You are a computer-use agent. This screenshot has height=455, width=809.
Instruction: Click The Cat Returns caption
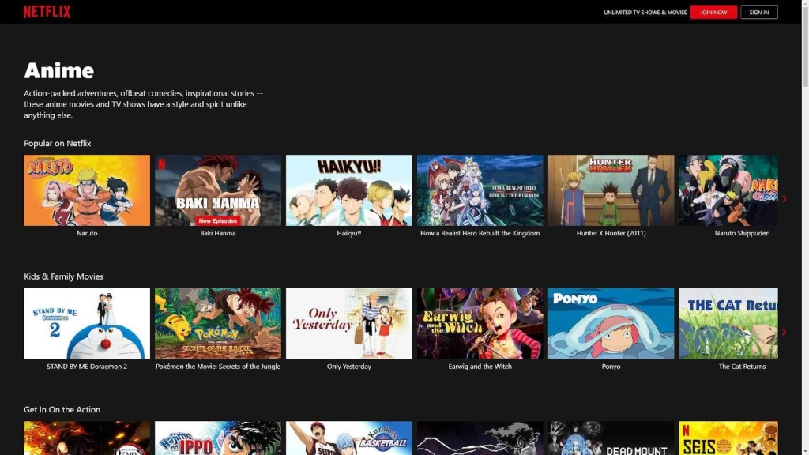[x=742, y=367]
